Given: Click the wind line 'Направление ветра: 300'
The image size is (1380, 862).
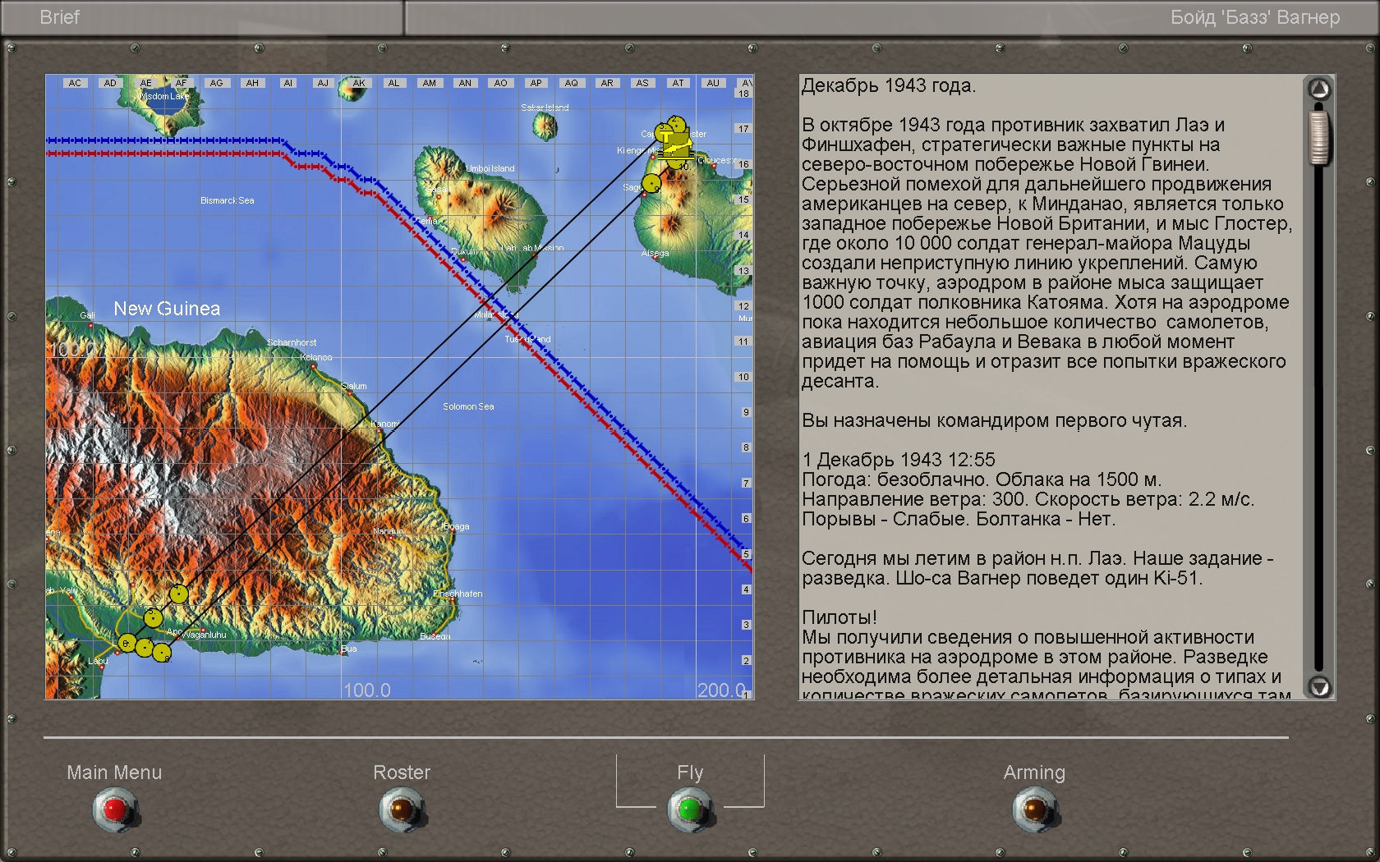Looking at the screenshot, I should (1028, 499).
